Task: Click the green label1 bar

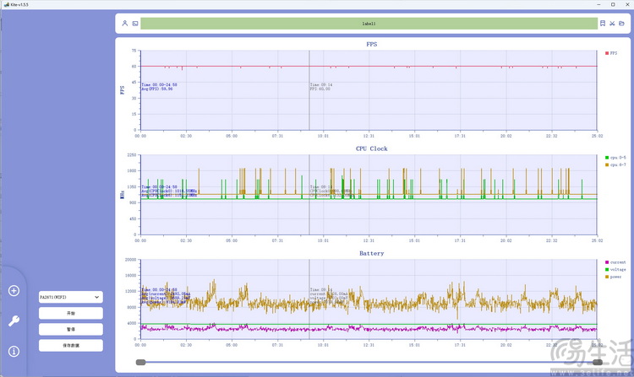Action: 369,24
